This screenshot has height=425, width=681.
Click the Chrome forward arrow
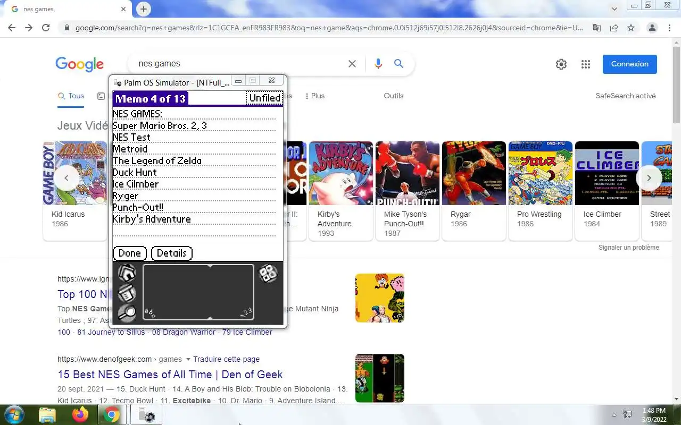pyautogui.click(x=29, y=28)
